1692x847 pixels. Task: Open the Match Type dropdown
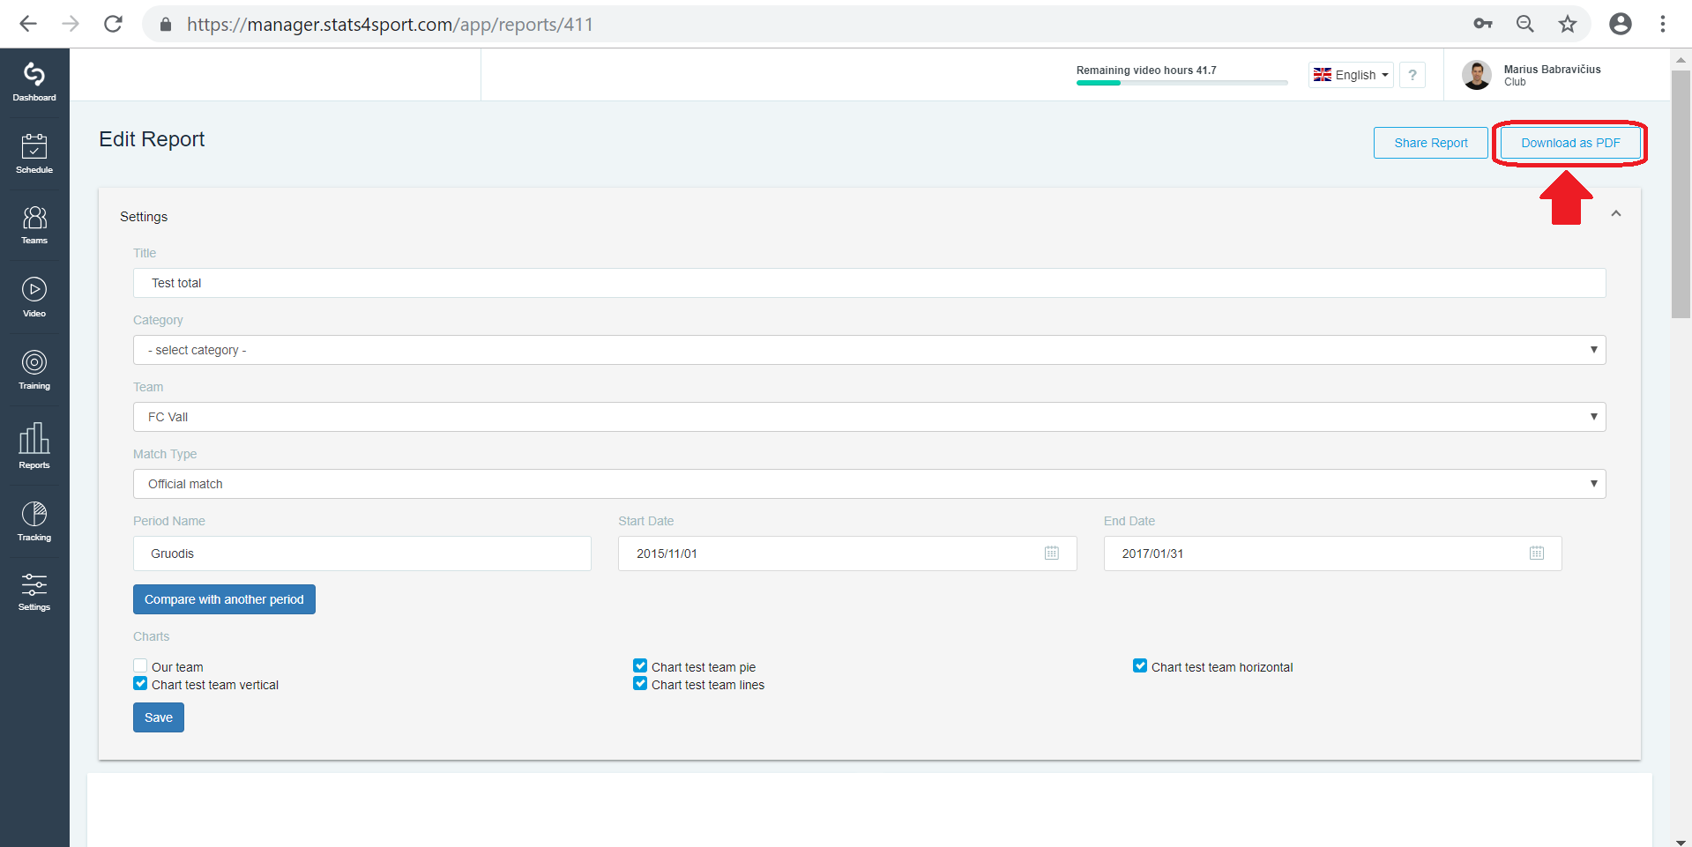(x=869, y=484)
